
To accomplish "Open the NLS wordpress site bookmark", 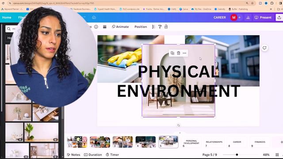I will (x=130, y=9).
